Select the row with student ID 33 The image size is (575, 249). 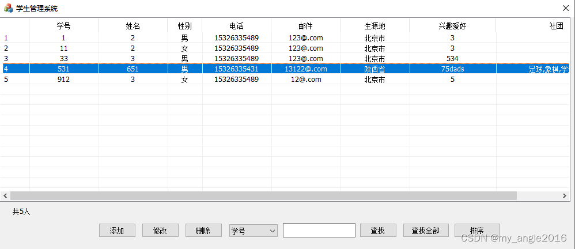pyautogui.click(x=285, y=58)
